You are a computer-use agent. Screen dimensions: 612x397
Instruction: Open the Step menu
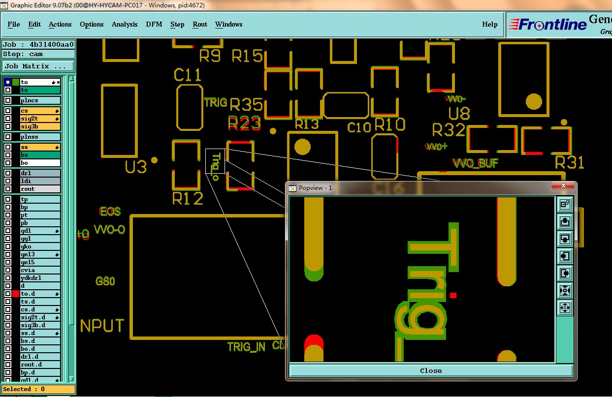click(x=177, y=24)
